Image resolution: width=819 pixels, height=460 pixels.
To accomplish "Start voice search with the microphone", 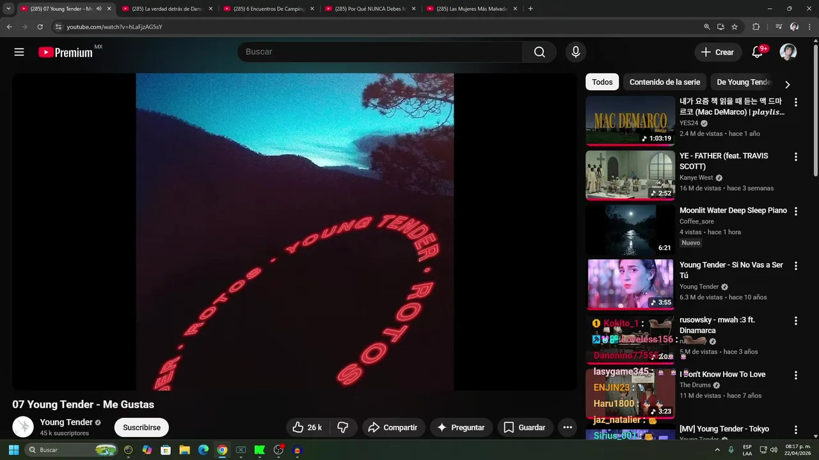I will tap(576, 52).
